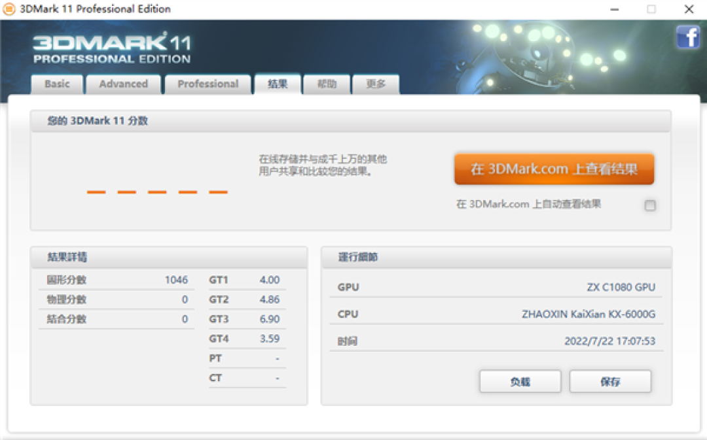Open the 帮助 tab

tap(327, 84)
